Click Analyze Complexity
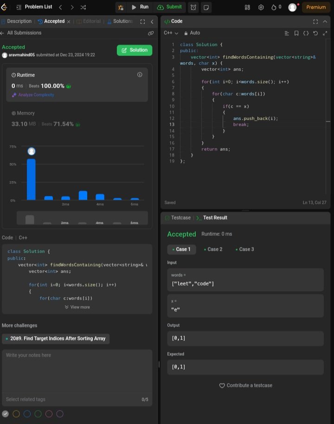Image resolution: width=334 pixels, height=424 pixels. click(33, 95)
